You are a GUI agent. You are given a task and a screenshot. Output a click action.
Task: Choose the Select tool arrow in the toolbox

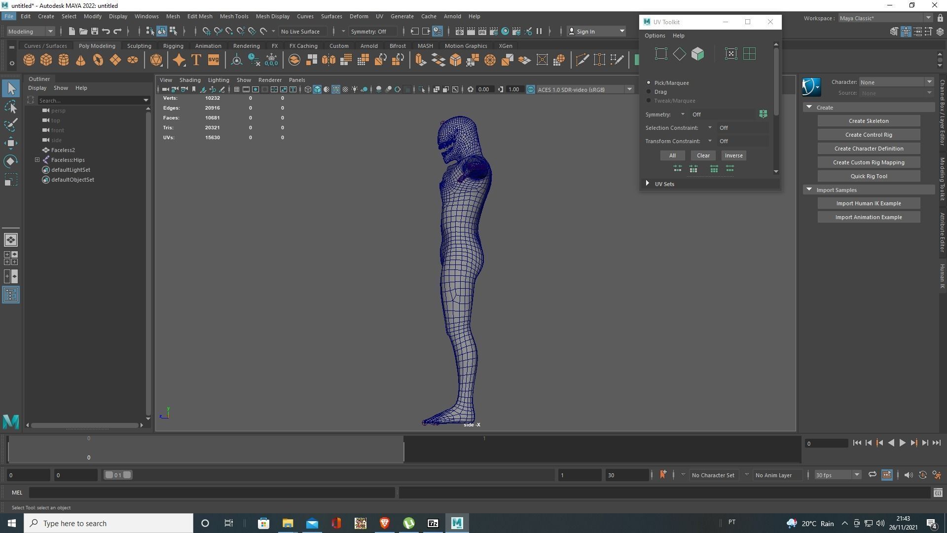[x=11, y=88]
